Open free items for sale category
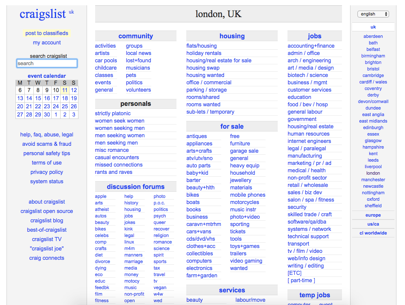 [x=235, y=136]
